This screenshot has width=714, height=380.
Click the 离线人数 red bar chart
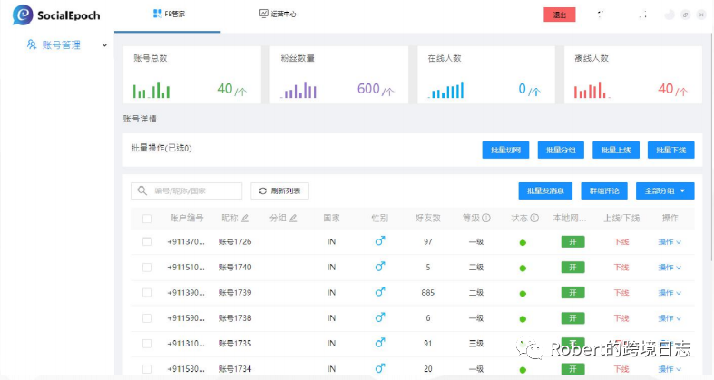click(x=592, y=90)
